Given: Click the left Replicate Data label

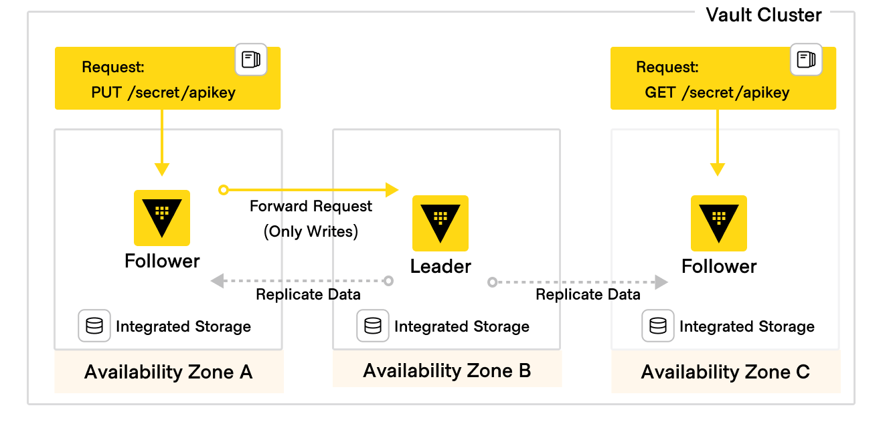Looking at the screenshot, I should point(308,294).
